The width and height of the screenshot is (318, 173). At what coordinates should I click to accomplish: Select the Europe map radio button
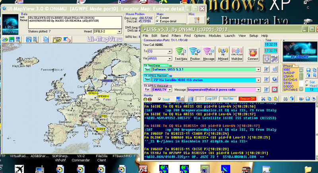(x=157, y=18)
